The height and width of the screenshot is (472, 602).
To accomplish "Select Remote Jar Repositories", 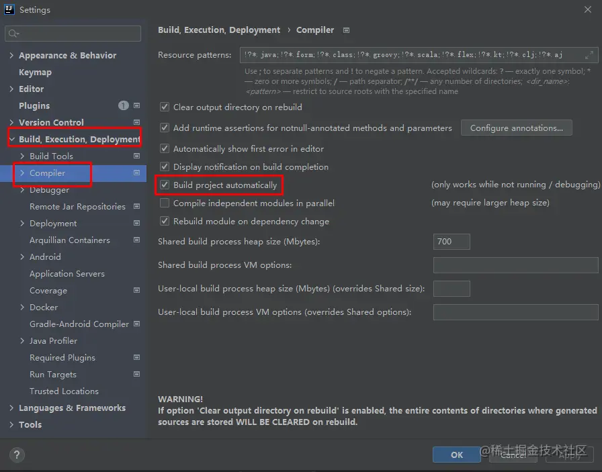I will click(77, 206).
